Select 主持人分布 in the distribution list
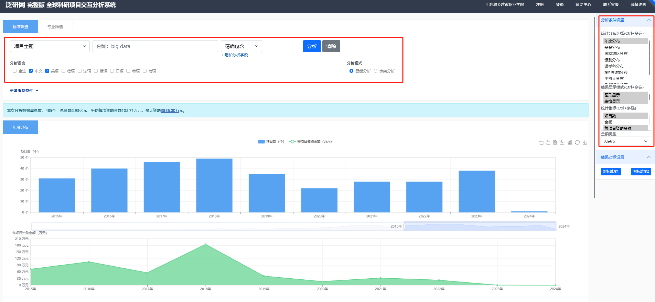The image size is (655, 302). click(x=626, y=79)
